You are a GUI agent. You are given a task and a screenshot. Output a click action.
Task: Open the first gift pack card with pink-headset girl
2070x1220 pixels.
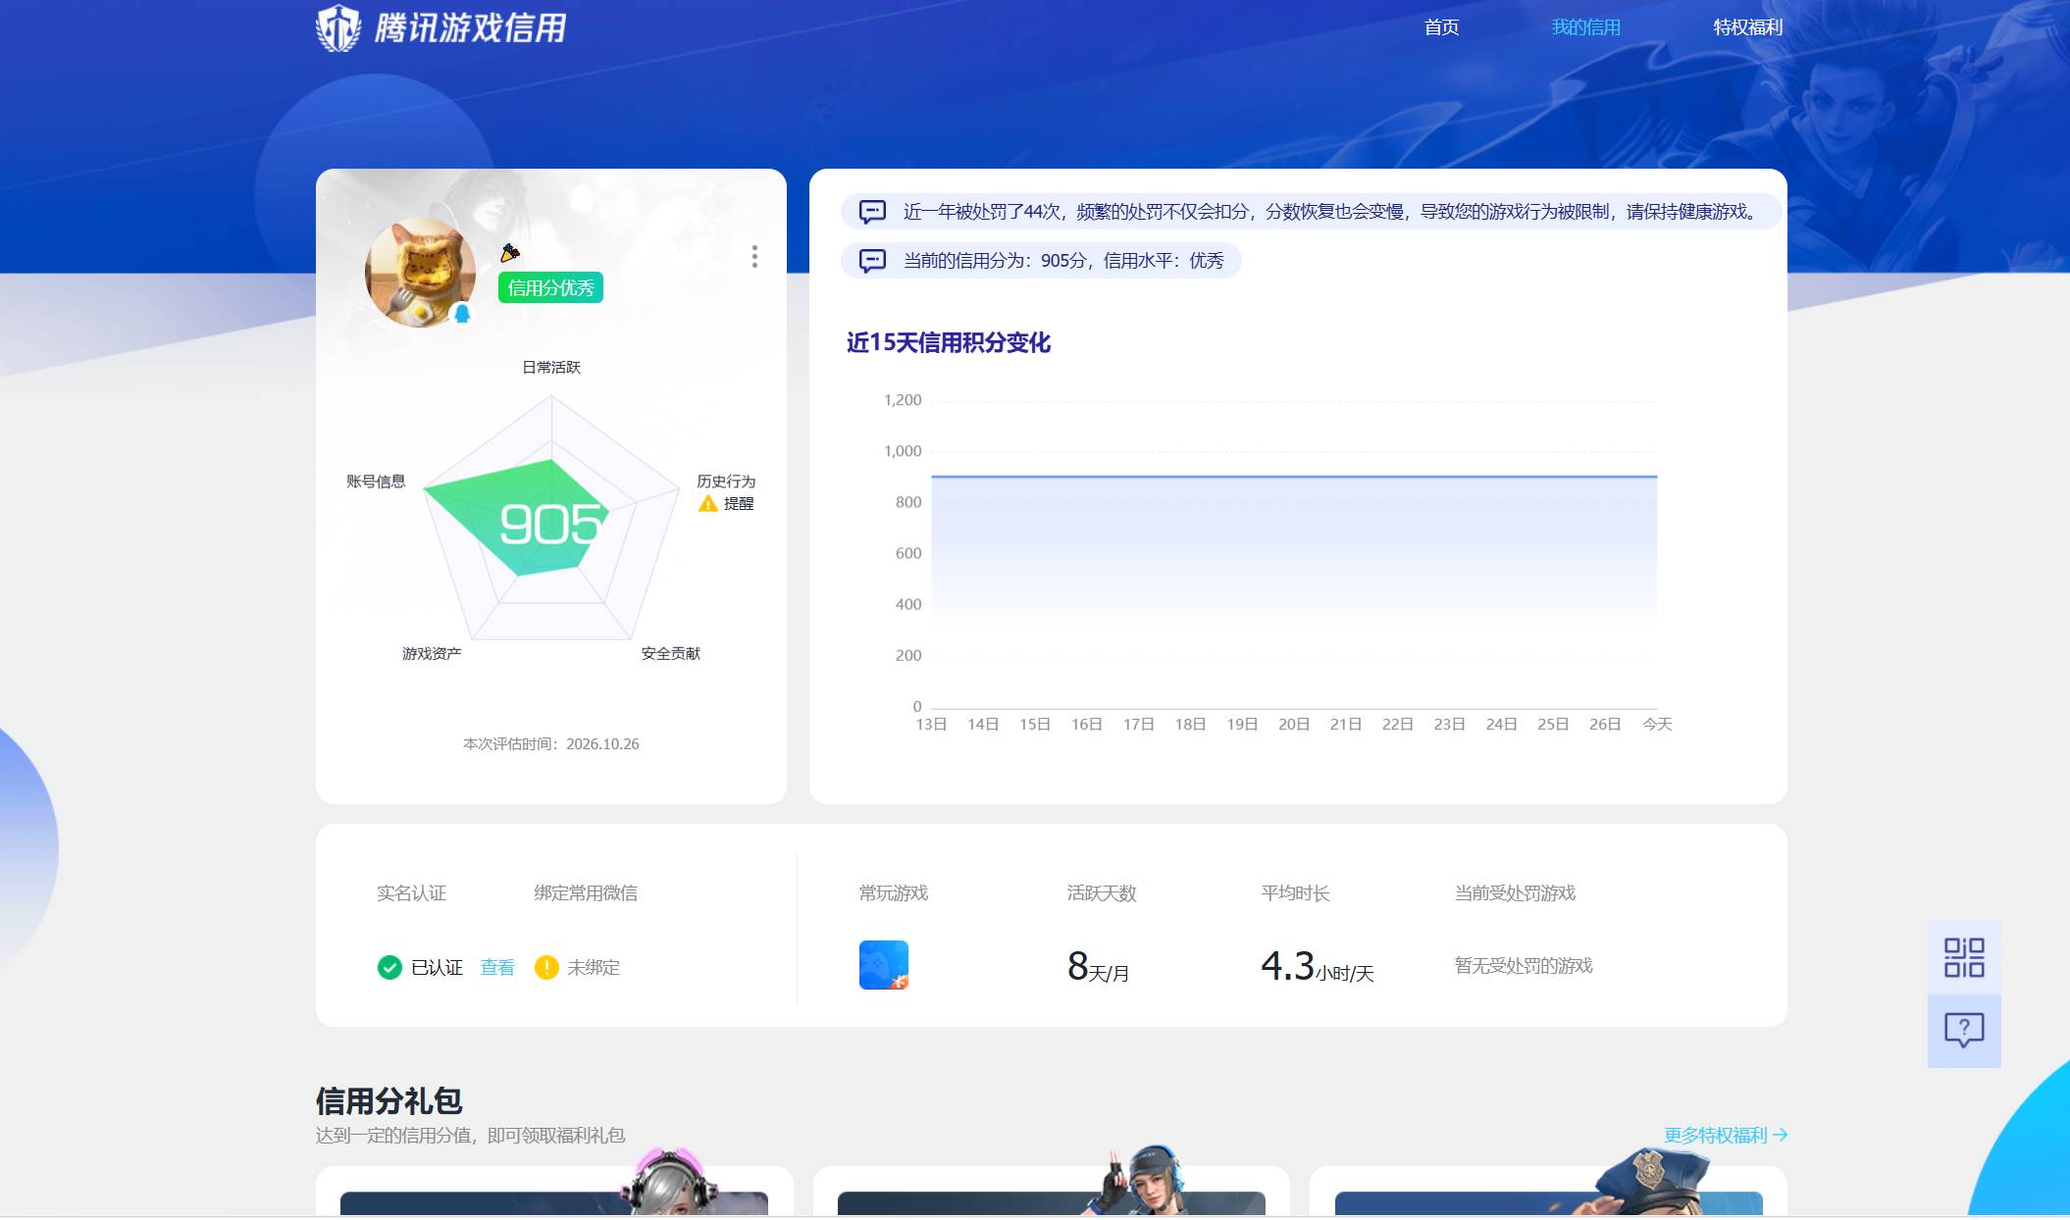tap(554, 1191)
